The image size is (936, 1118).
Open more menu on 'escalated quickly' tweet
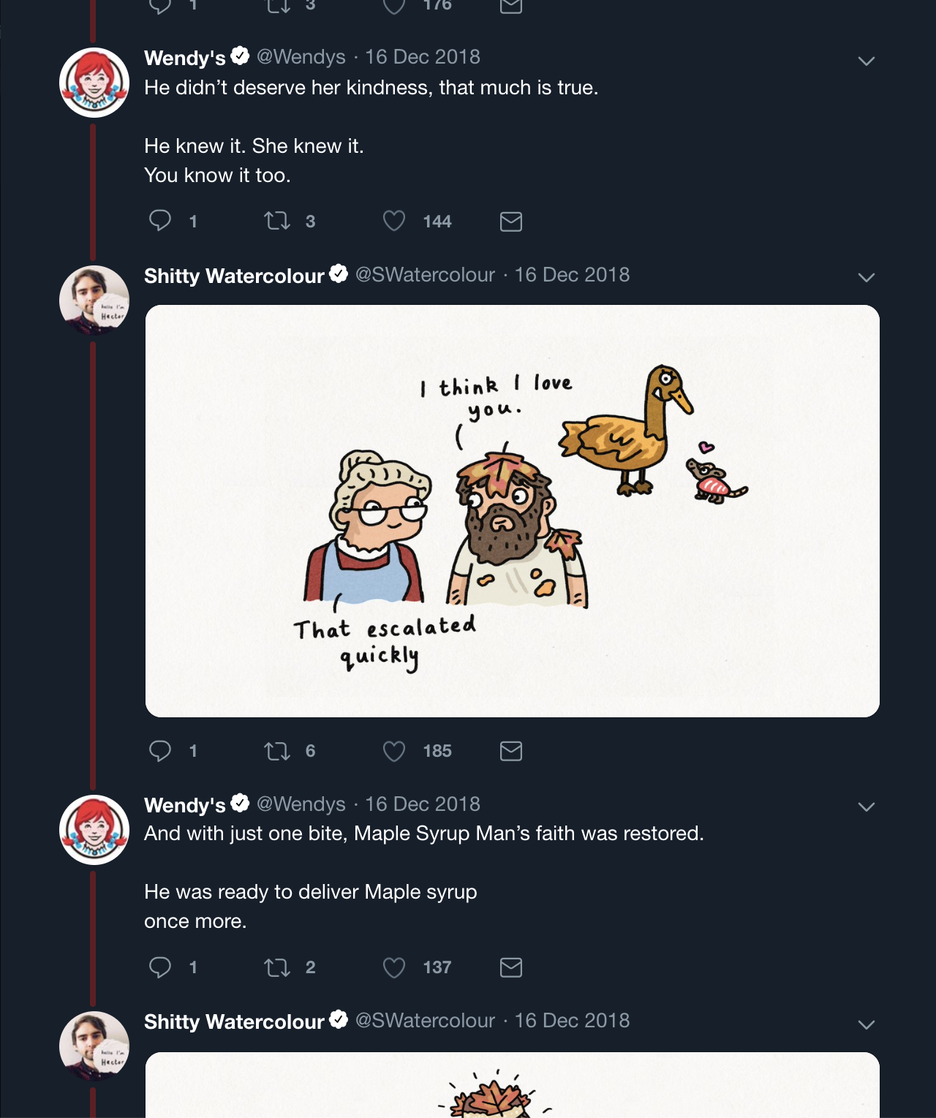coord(867,277)
